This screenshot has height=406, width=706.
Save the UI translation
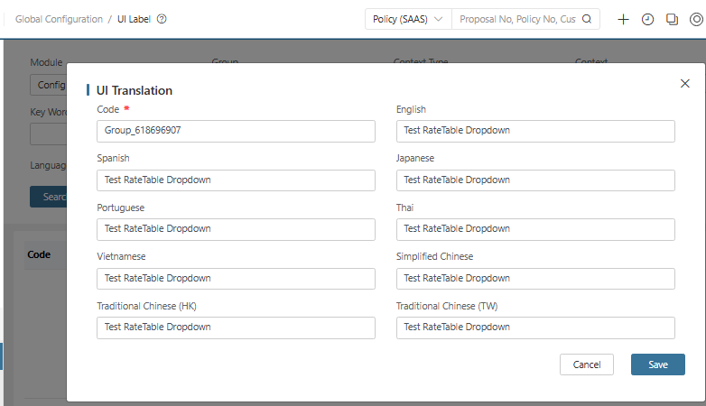[657, 364]
